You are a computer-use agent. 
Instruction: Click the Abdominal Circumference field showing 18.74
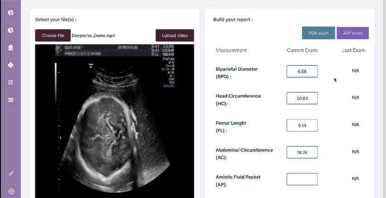[302, 152]
